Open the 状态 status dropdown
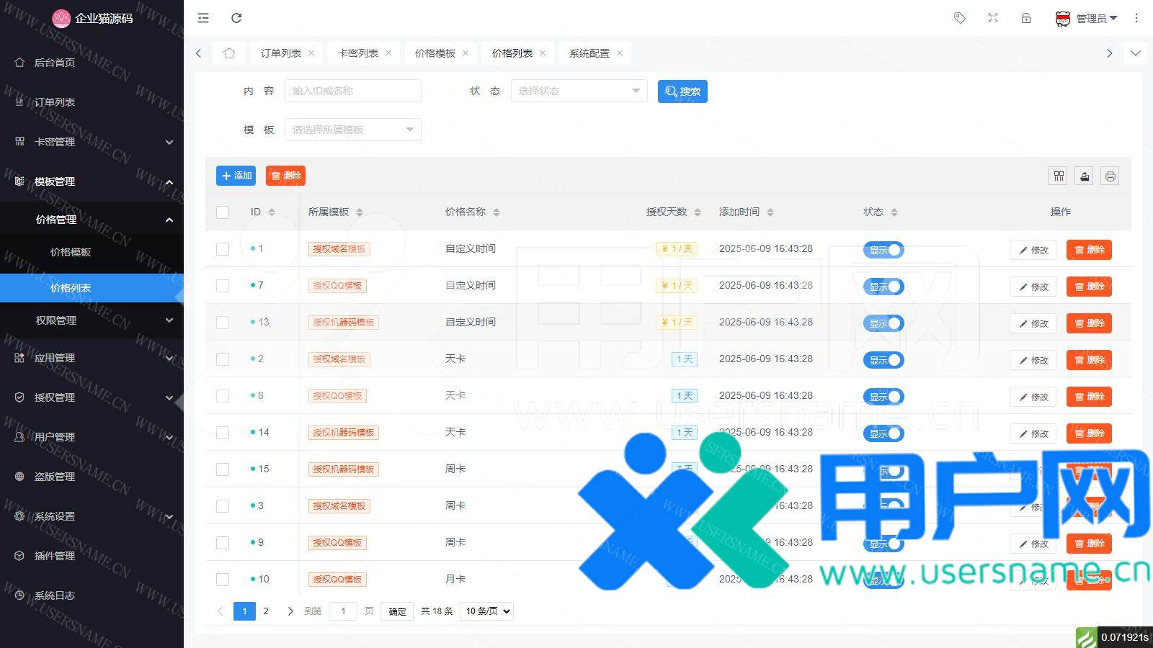Viewport: 1153px width, 648px height. point(579,91)
